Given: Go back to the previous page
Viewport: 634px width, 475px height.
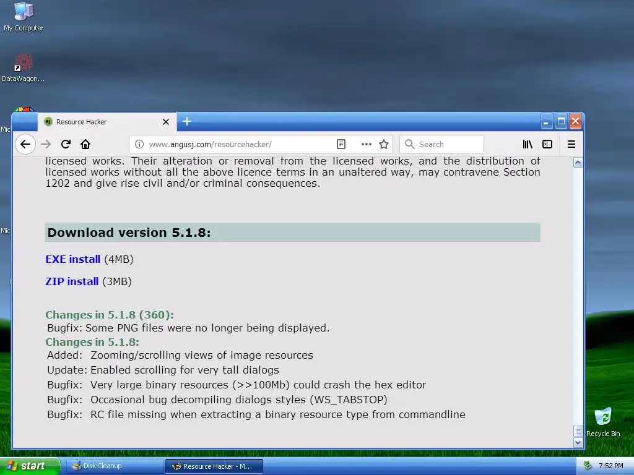Looking at the screenshot, I should [x=25, y=144].
